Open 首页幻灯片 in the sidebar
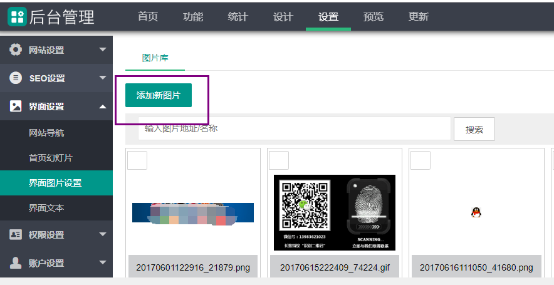Screen dimensions: 554x285 55,158
